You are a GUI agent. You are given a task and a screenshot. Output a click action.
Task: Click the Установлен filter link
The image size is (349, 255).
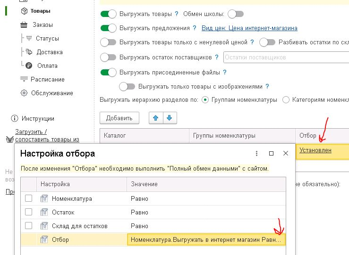(315, 150)
